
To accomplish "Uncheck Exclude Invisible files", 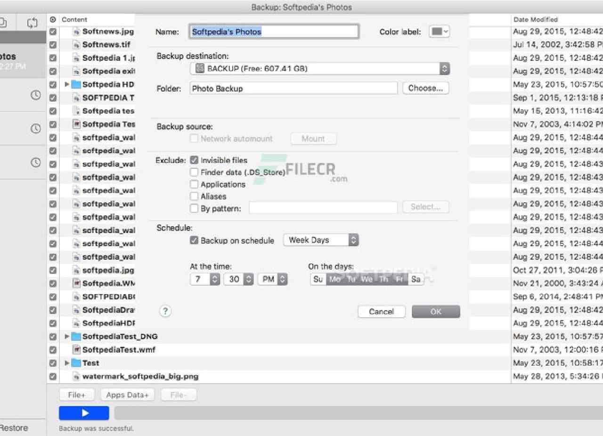I will [194, 160].
